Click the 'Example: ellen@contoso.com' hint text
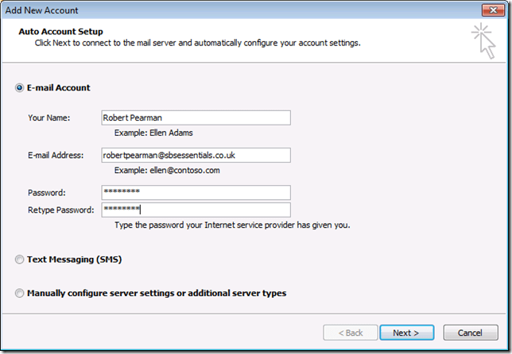The image size is (512, 354). click(167, 171)
